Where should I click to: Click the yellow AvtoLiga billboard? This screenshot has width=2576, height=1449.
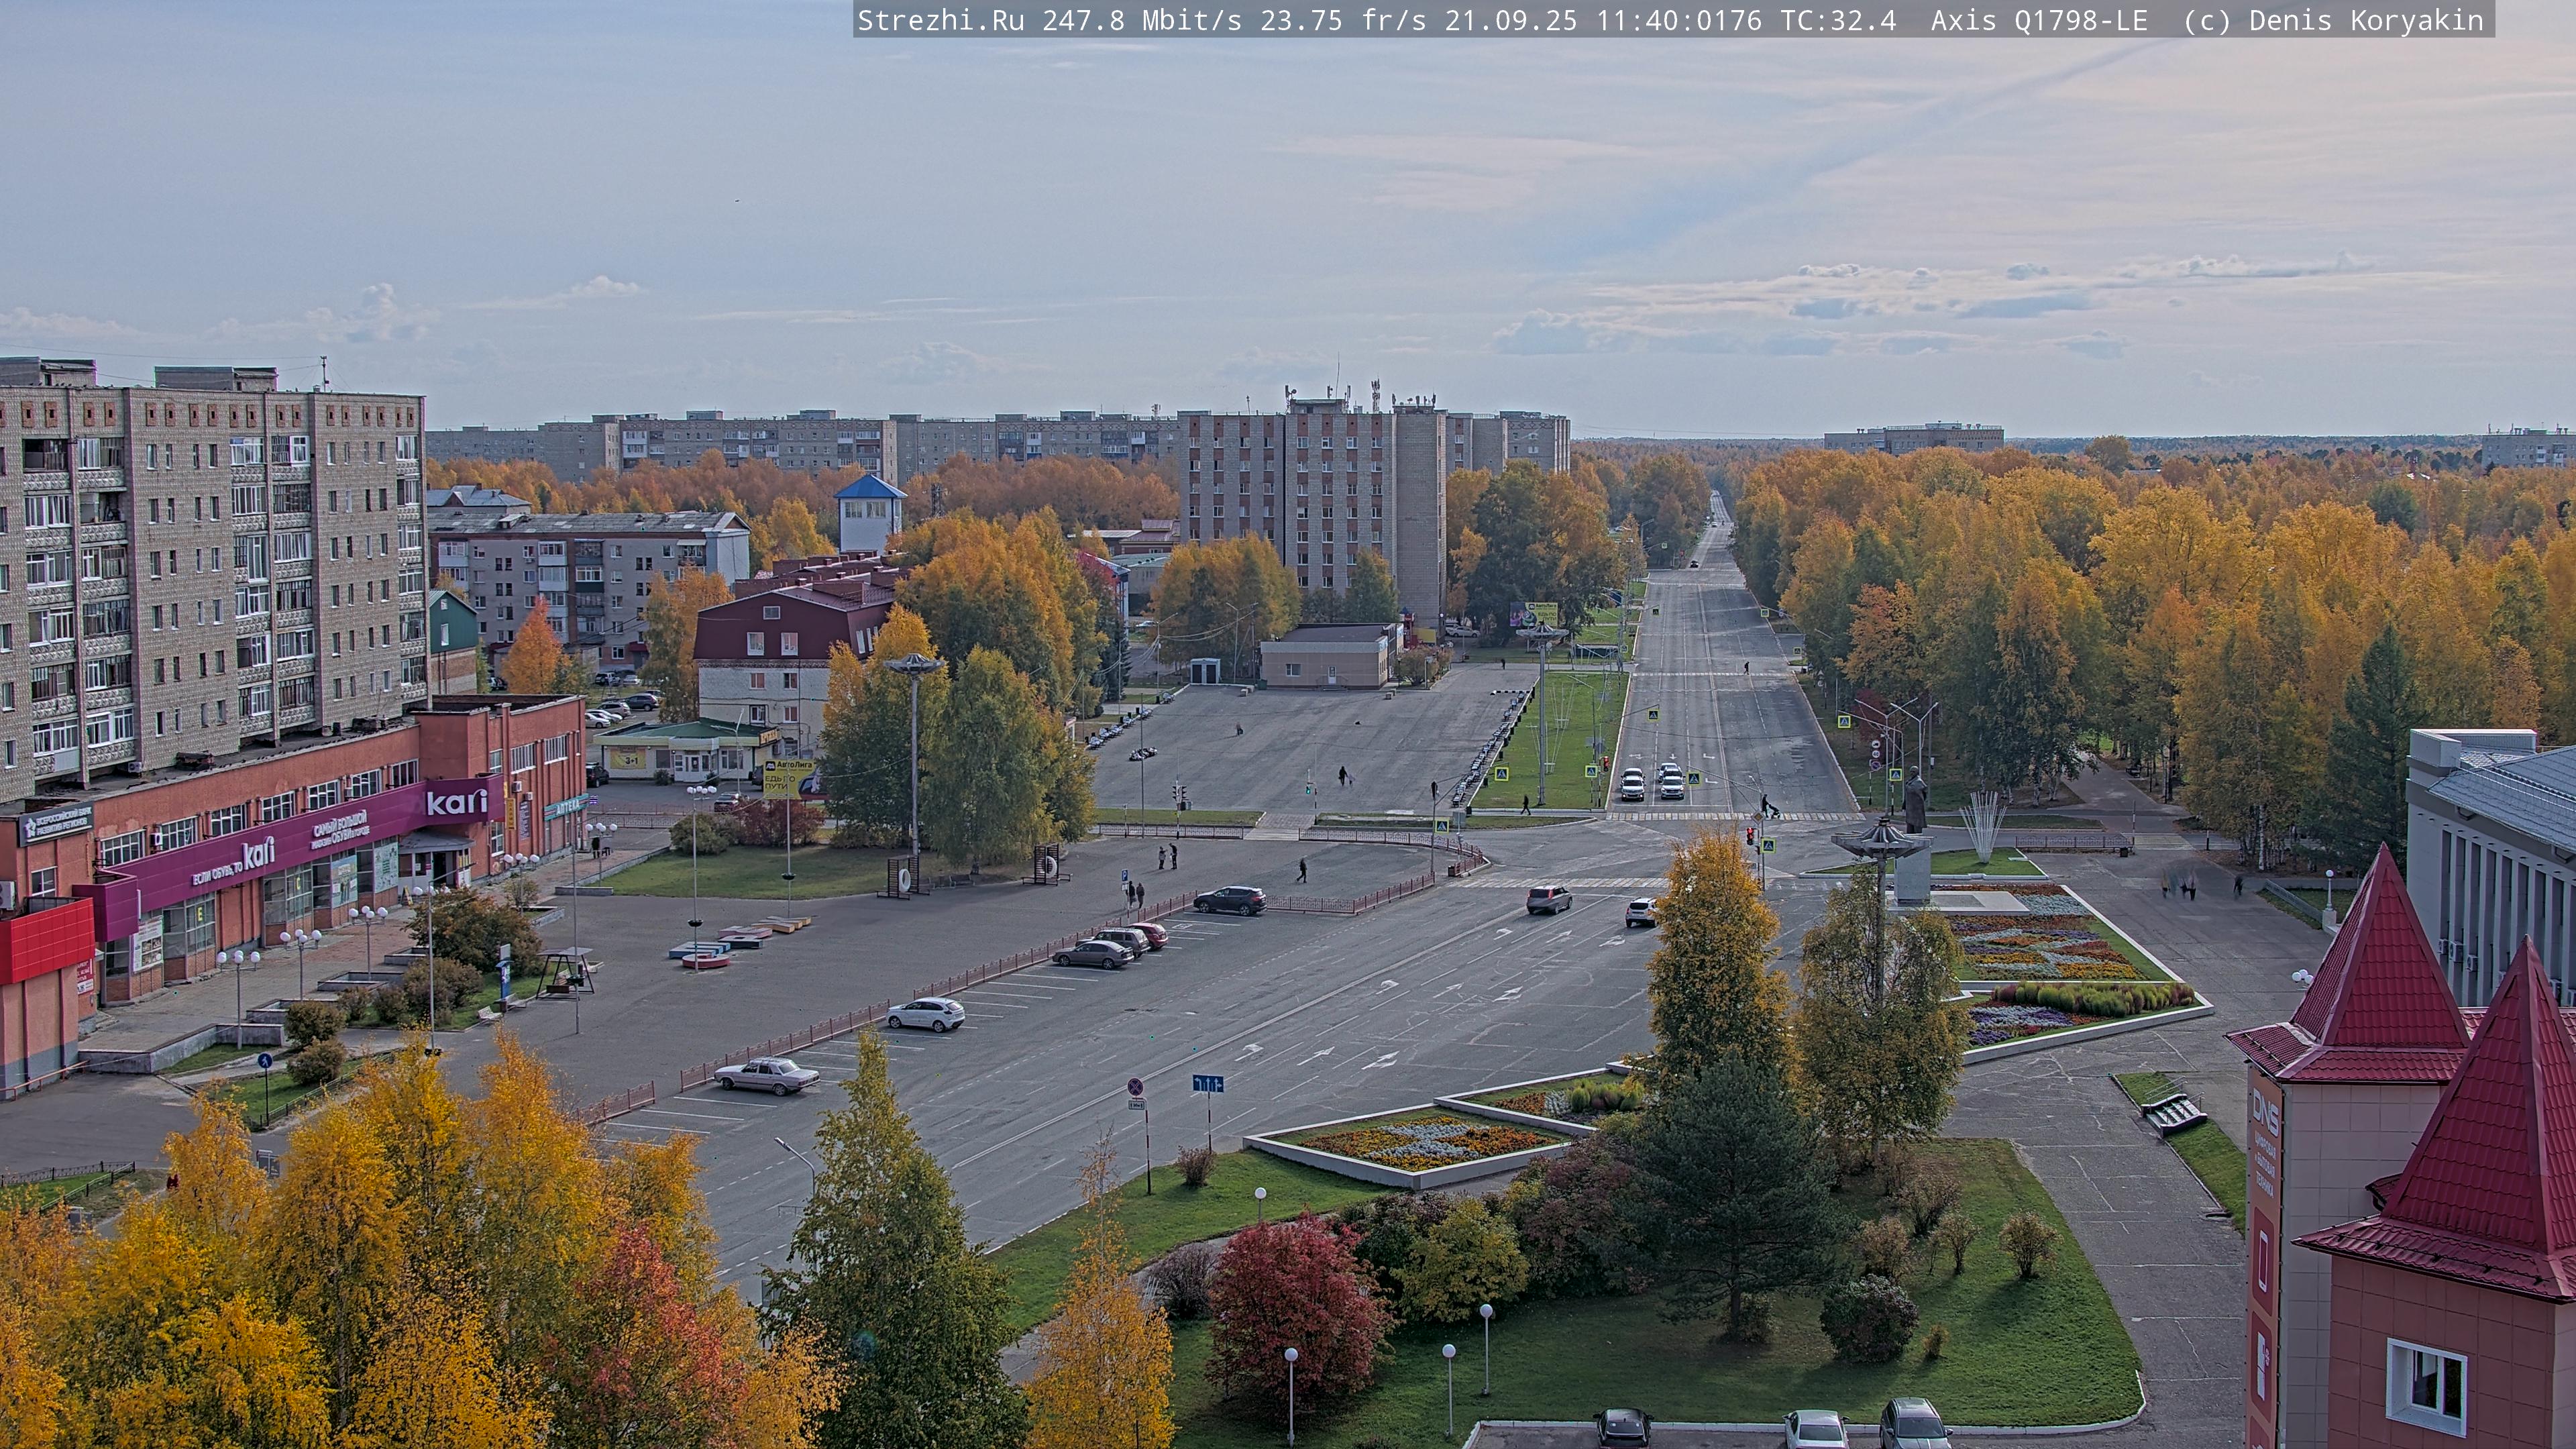point(788,778)
